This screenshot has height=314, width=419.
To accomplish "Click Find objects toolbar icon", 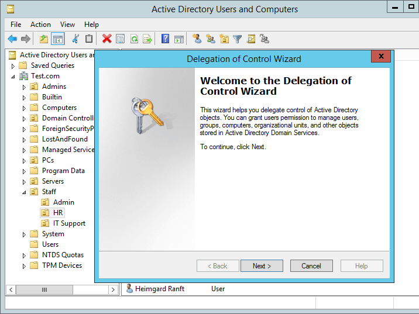I will click(251, 39).
